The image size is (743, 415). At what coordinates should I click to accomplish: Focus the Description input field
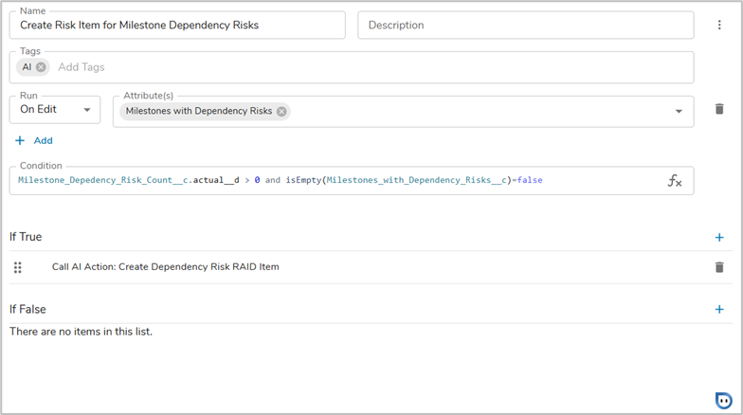tap(525, 26)
